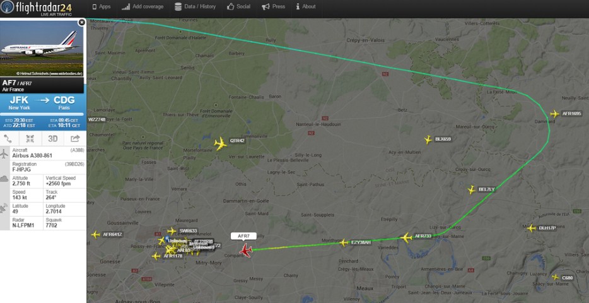Viewport: 589px width, 303px height.
Task: Open the Apps menu
Action: (101, 6)
